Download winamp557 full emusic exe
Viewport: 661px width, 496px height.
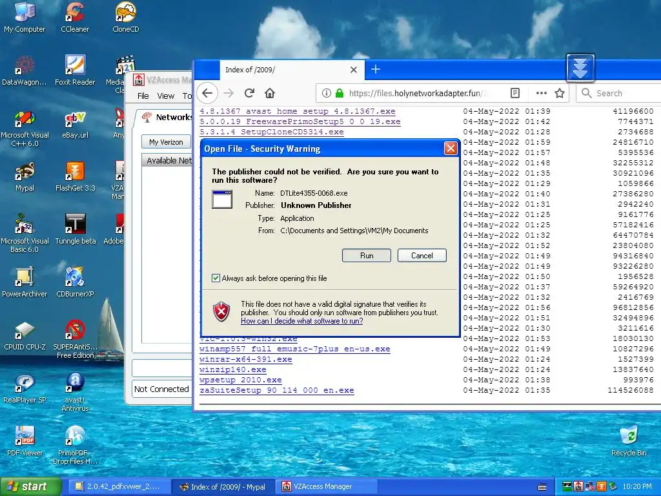coord(294,349)
